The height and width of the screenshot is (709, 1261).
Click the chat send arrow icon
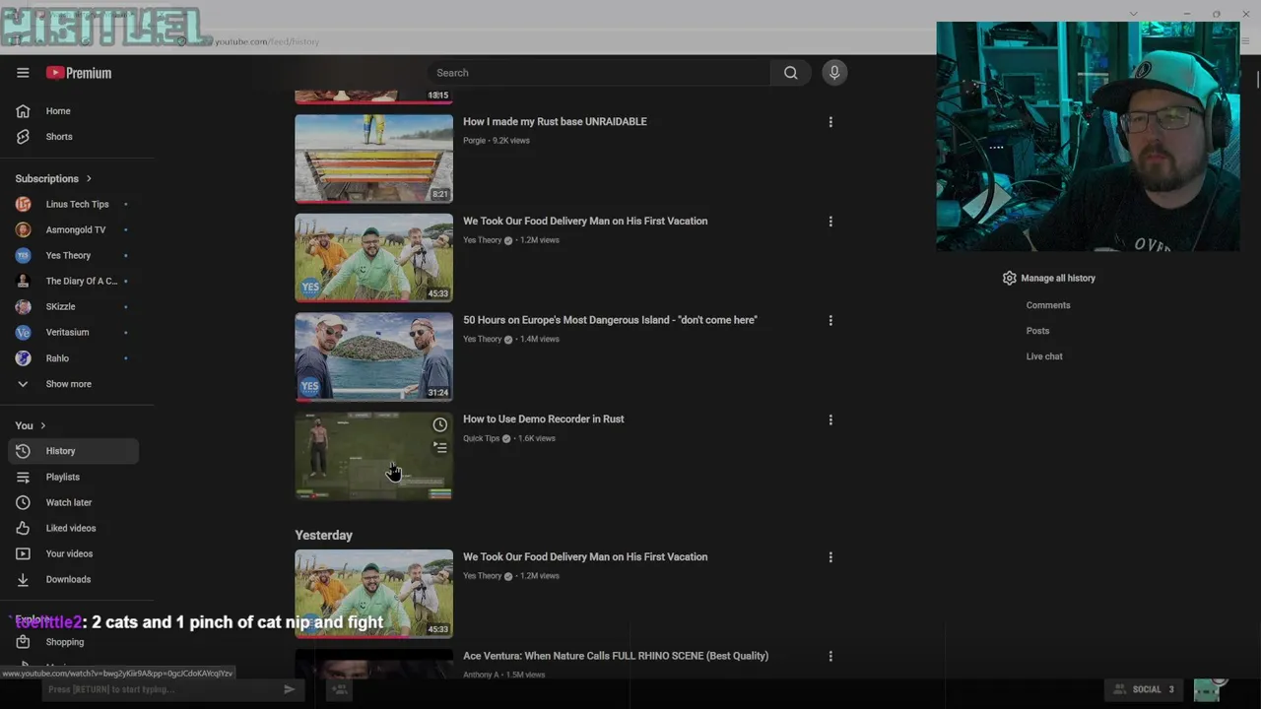(289, 689)
